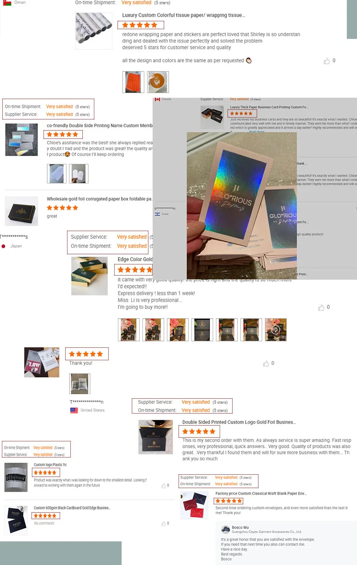Image resolution: width=357 pixels, height=565 pixels.
Task: Open Double Sided Printed Custom Logo Gold Foil link
Action: 239,422
